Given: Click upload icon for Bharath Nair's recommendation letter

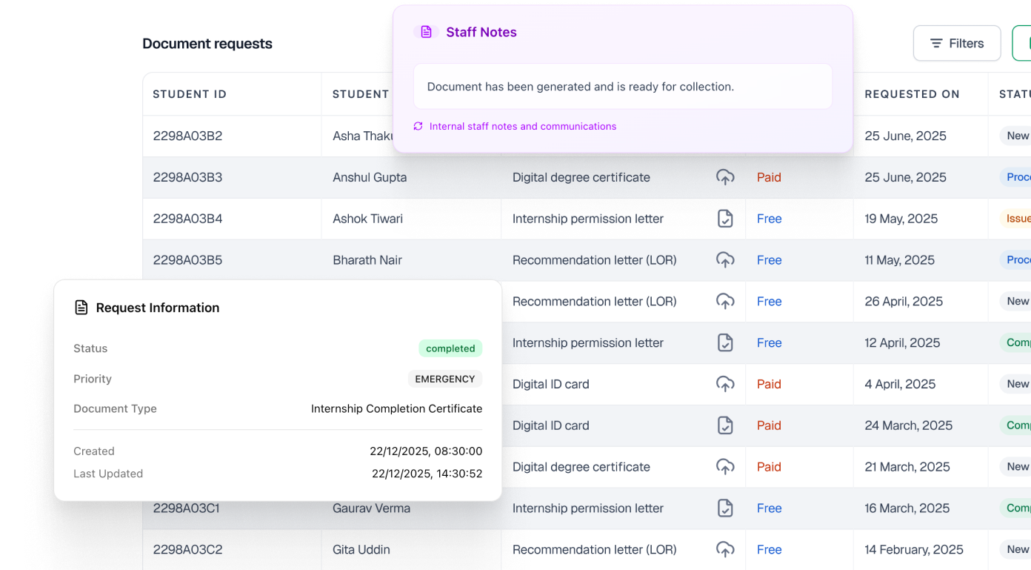Looking at the screenshot, I should [725, 260].
